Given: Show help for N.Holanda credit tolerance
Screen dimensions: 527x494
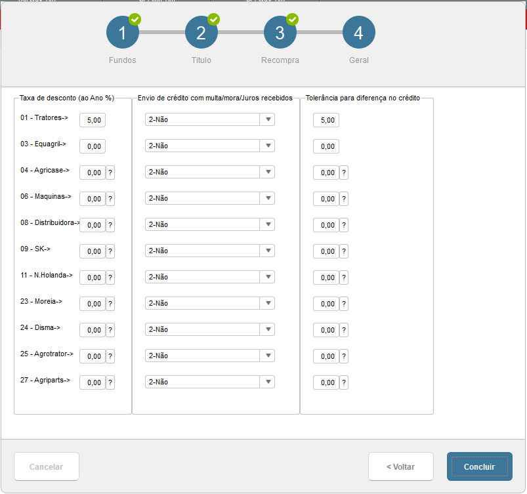Looking at the screenshot, I should coord(344,278).
